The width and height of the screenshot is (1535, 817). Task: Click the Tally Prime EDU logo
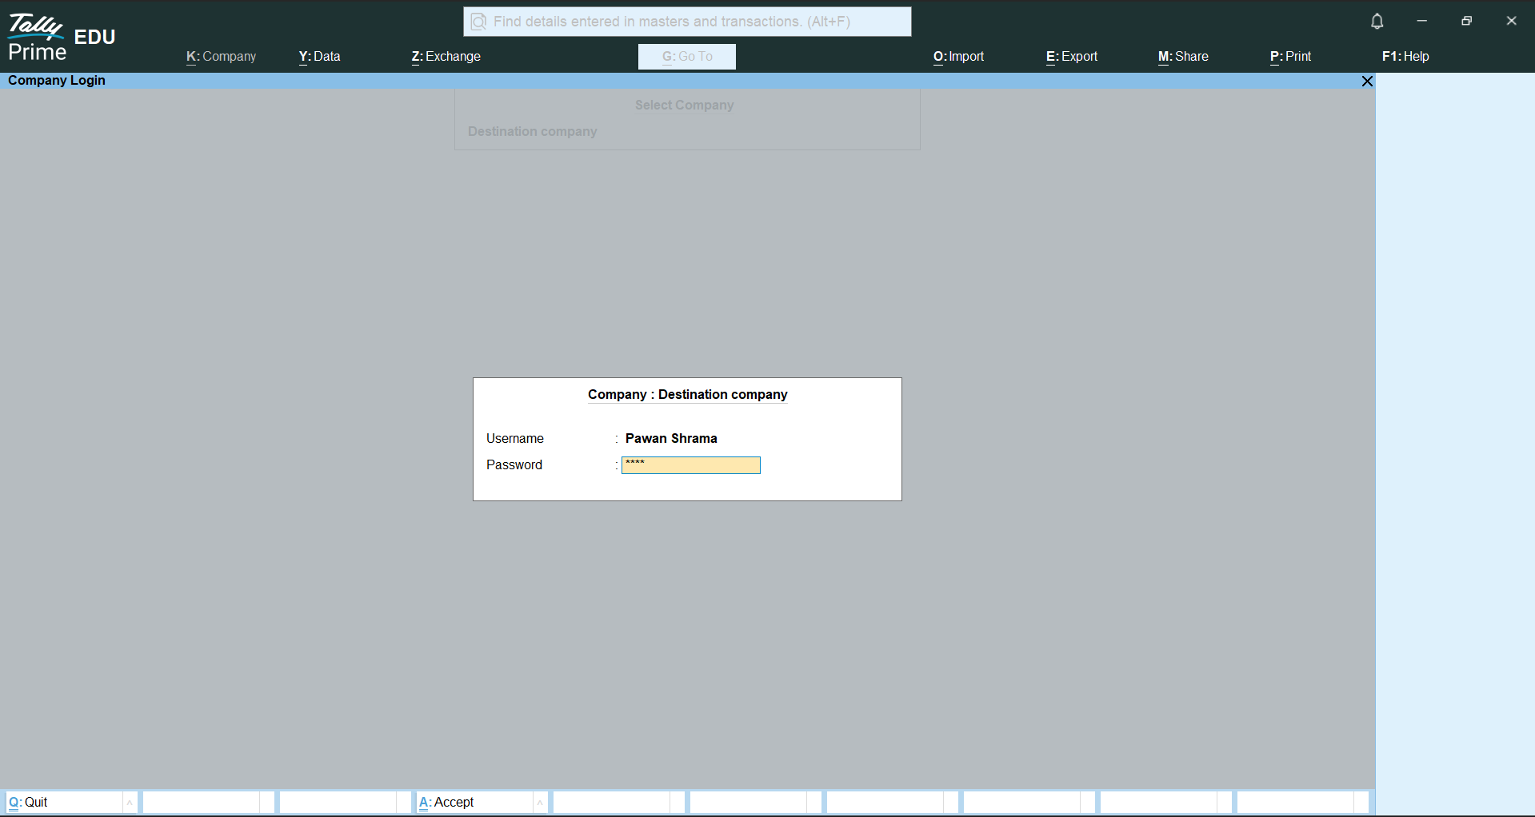61,37
